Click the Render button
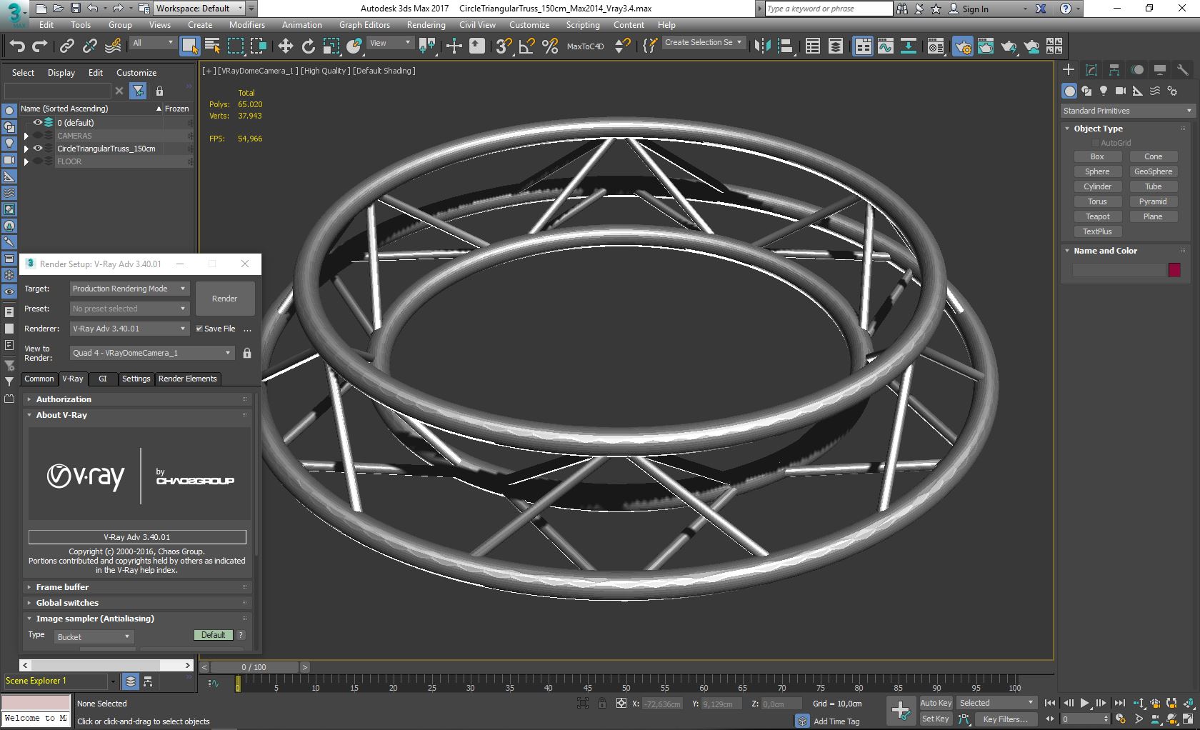Screen dimensions: 1200x730 [x=224, y=299]
